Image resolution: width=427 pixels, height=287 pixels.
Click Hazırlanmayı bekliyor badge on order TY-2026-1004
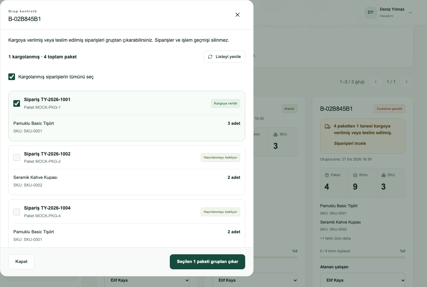tap(221, 212)
